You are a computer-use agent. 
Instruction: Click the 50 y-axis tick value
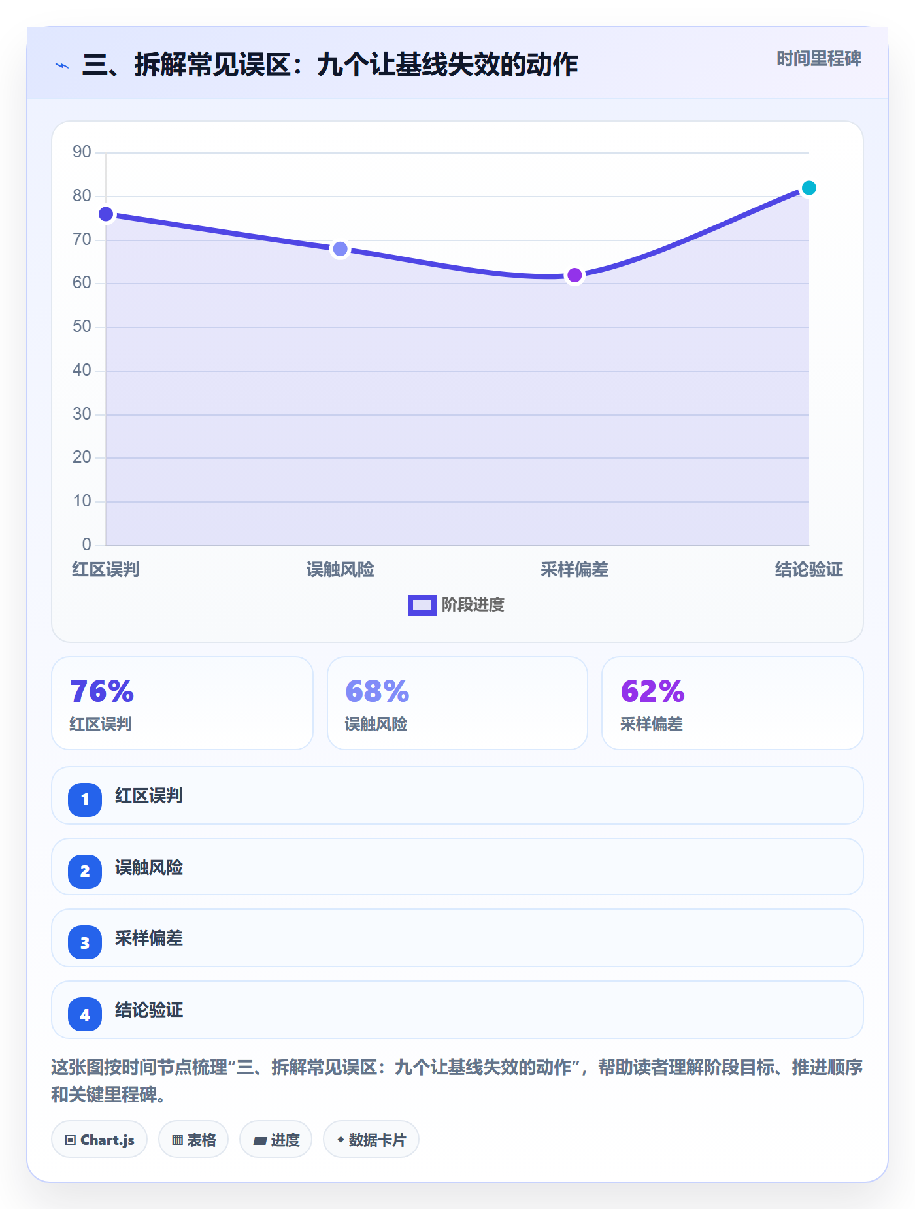tap(82, 326)
